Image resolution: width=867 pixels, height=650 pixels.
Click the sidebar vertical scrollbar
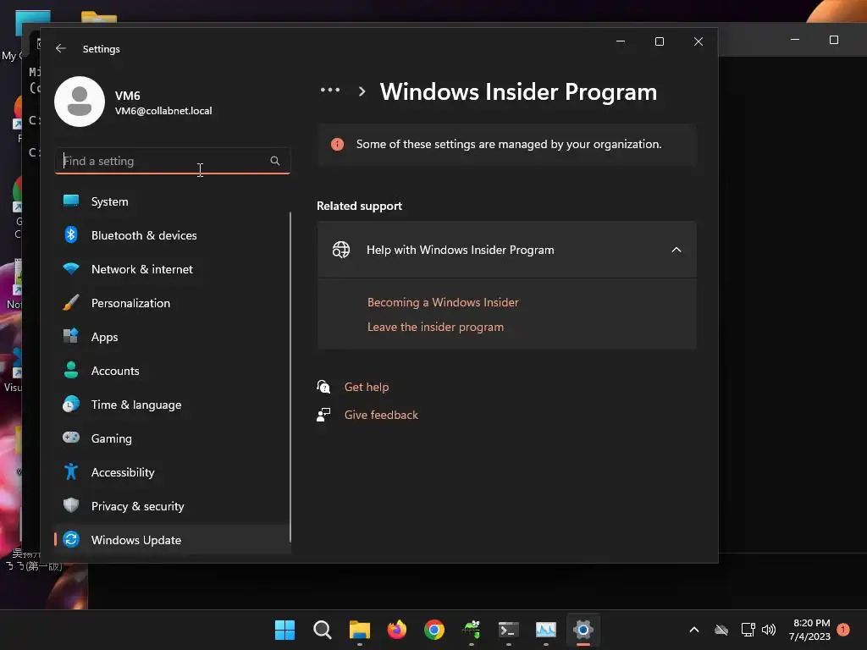pyautogui.click(x=290, y=377)
